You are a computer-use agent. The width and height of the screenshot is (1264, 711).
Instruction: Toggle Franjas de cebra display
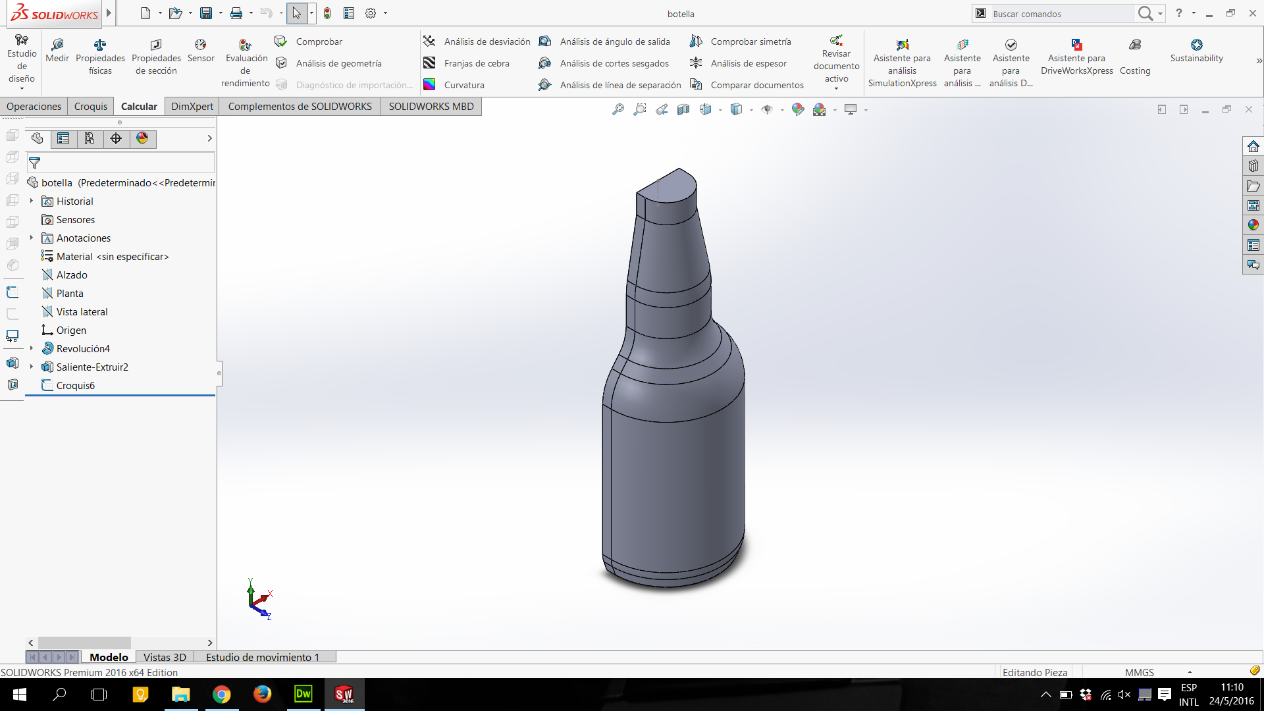coord(466,63)
